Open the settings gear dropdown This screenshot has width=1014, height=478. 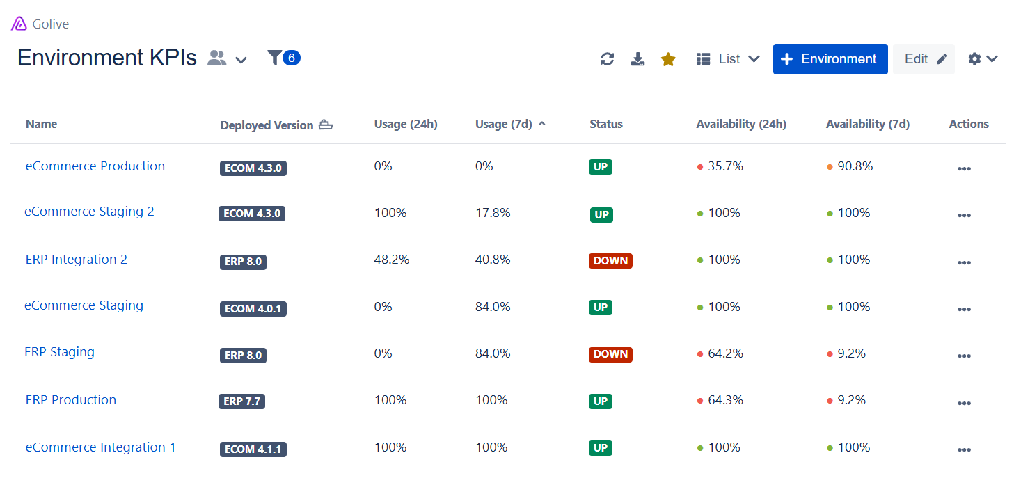983,59
